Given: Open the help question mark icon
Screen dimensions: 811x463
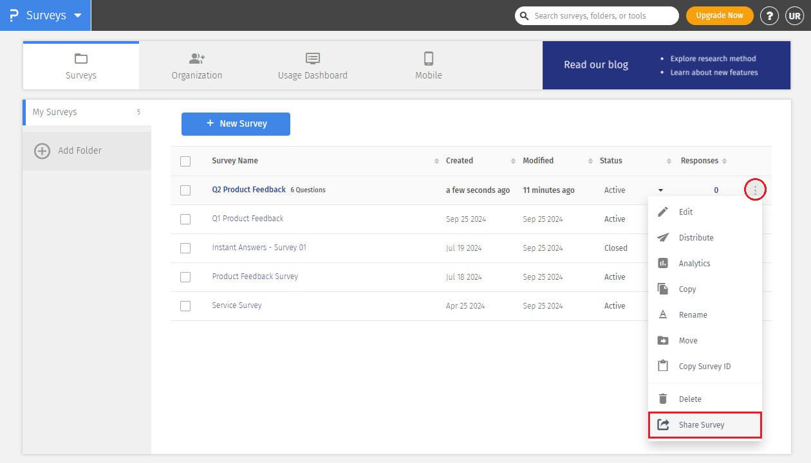Looking at the screenshot, I should [769, 15].
